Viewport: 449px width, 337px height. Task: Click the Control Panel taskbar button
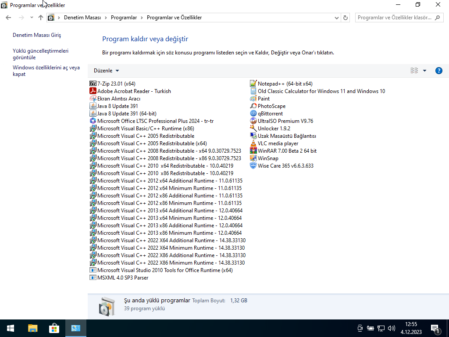pyautogui.click(x=75, y=328)
